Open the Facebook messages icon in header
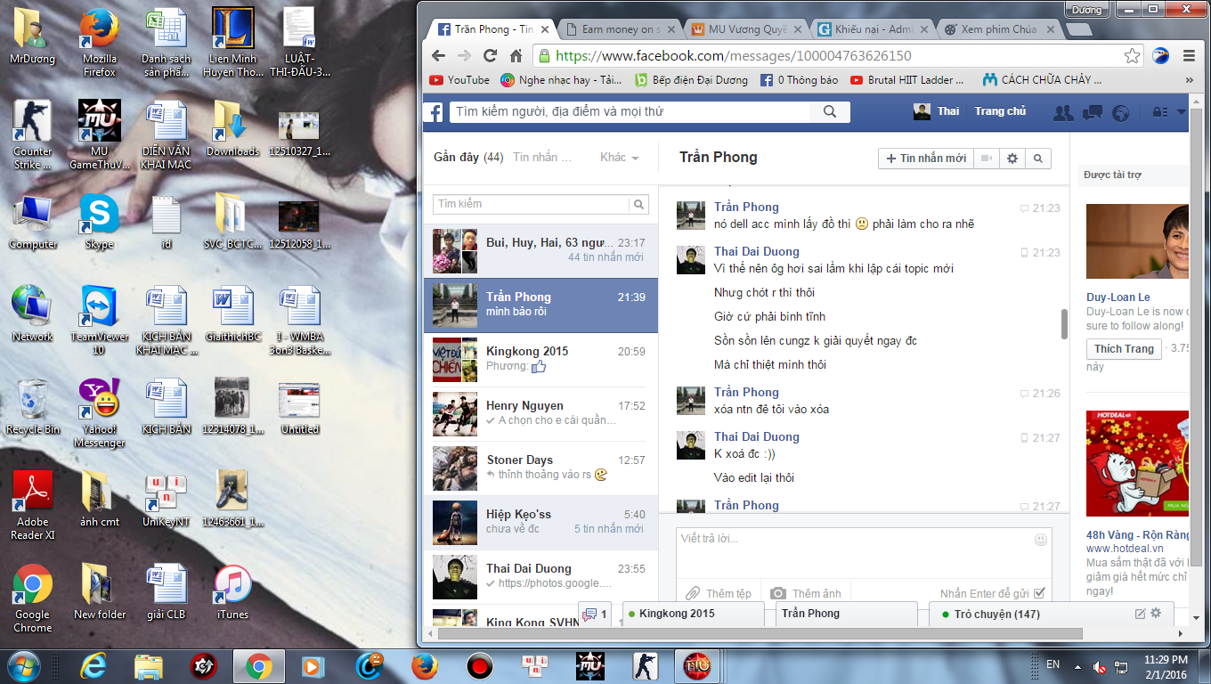The height and width of the screenshot is (684, 1211). point(1092,112)
